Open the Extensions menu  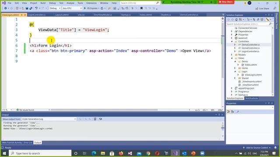pos(91,3)
